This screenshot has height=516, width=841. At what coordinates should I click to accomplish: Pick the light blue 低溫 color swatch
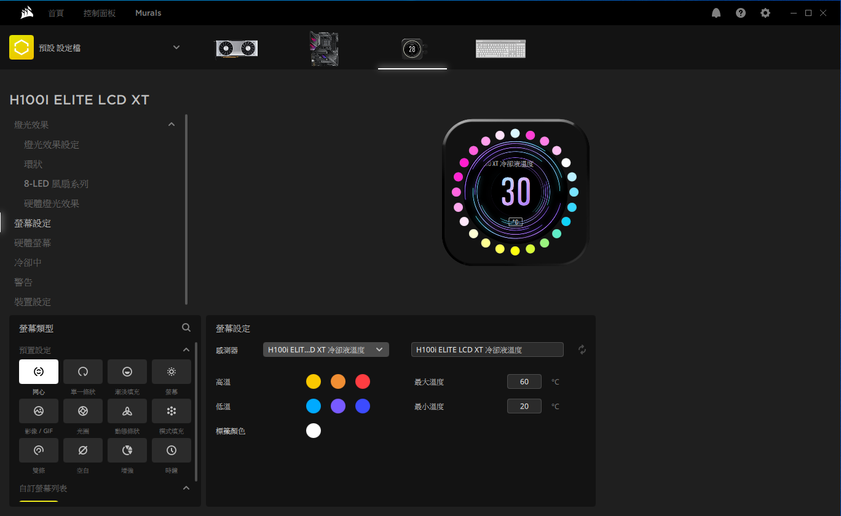pos(314,406)
